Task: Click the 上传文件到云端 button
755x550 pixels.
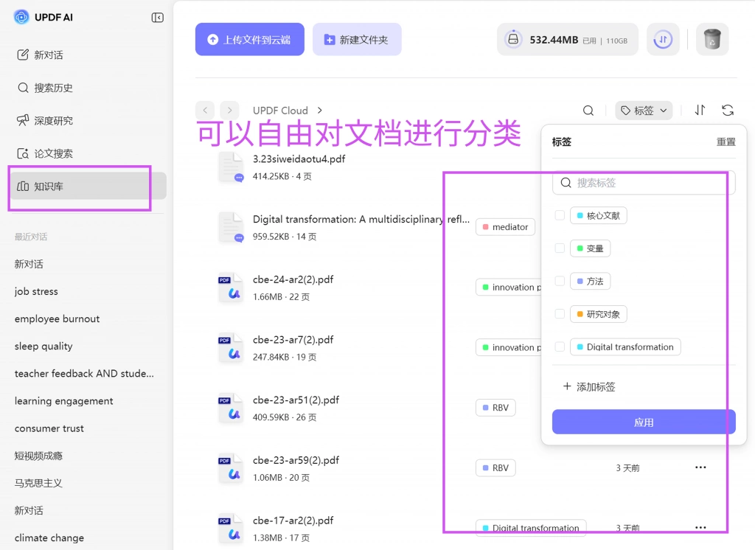Action: click(x=249, y=40)
